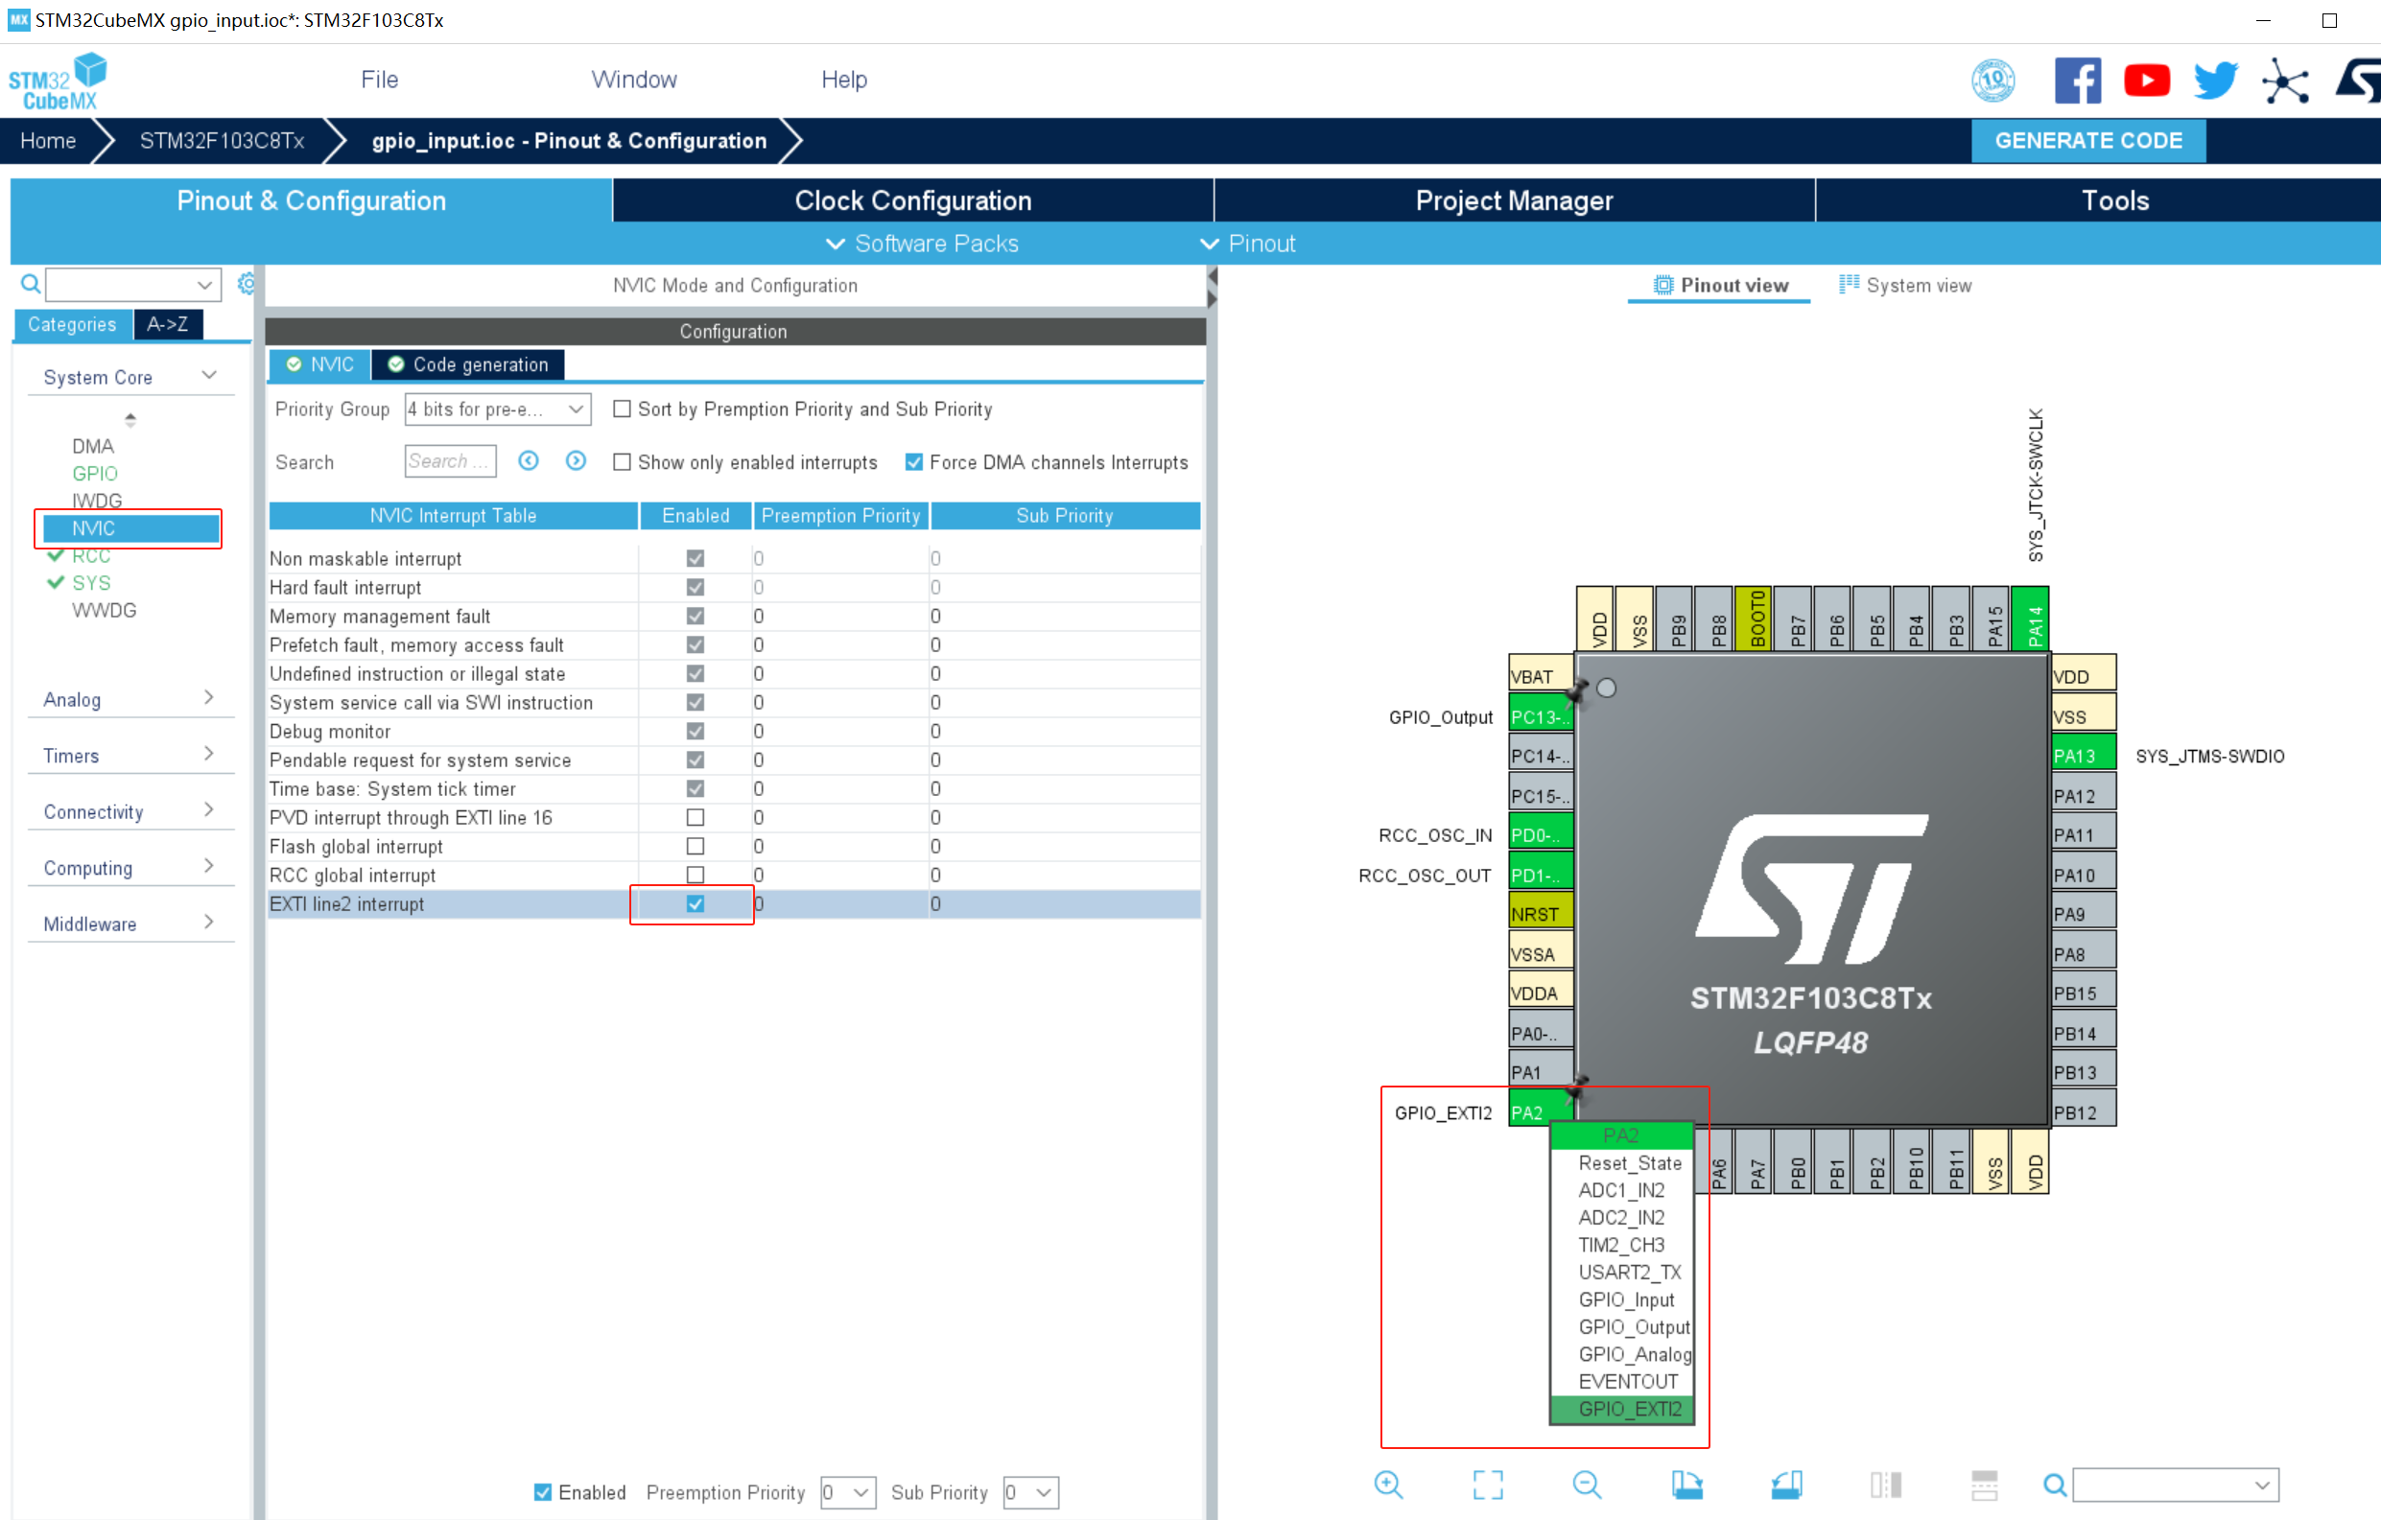The image size is (2381, 1520).
Task: Rotate the chip view clockwise
Action: click(x=1686, y=1484)
